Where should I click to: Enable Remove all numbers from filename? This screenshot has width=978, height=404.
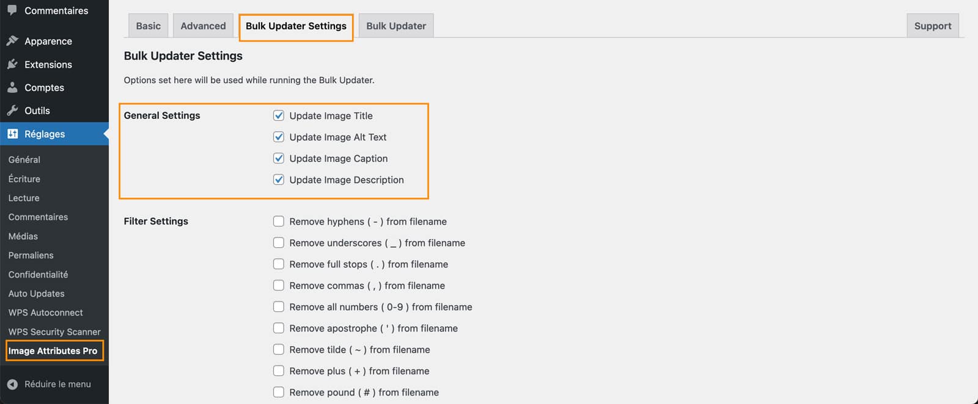pos(279,306)
